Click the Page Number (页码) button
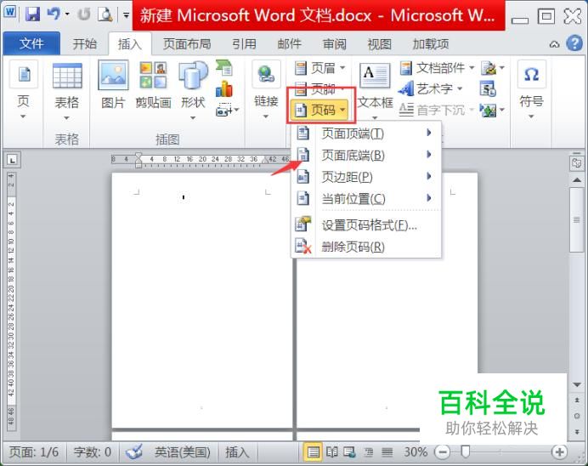 click(x=319, y=110)
